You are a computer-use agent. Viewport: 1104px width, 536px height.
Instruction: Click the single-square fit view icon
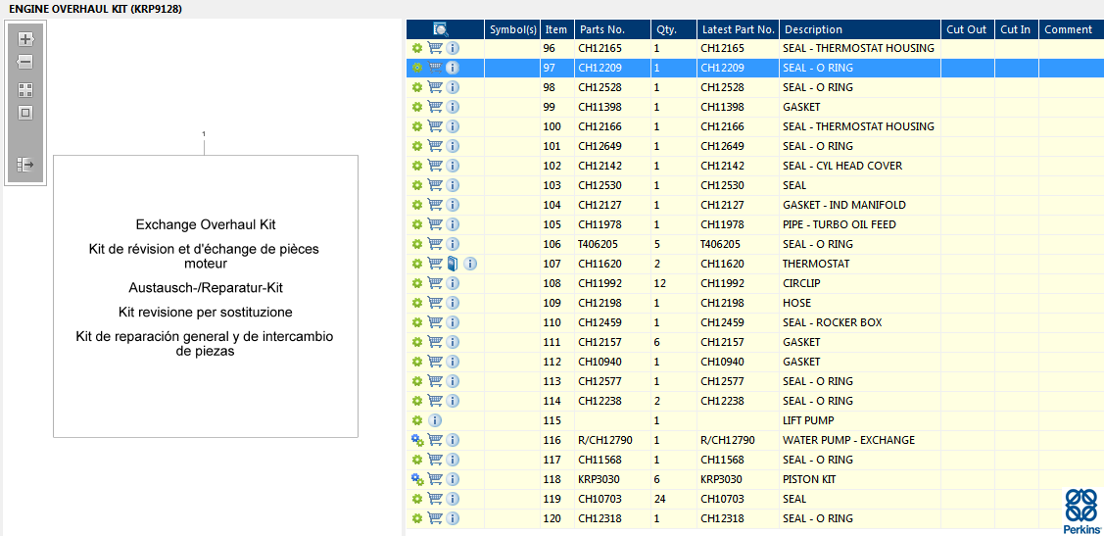pyautogui.click(x=25, y=113)
